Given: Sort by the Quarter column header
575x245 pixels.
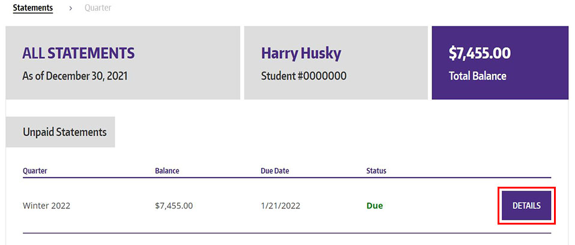Looking at the screenshot, I should (35, 171).
